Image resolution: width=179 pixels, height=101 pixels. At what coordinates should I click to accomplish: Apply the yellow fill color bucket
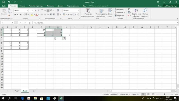coord(32,15)
